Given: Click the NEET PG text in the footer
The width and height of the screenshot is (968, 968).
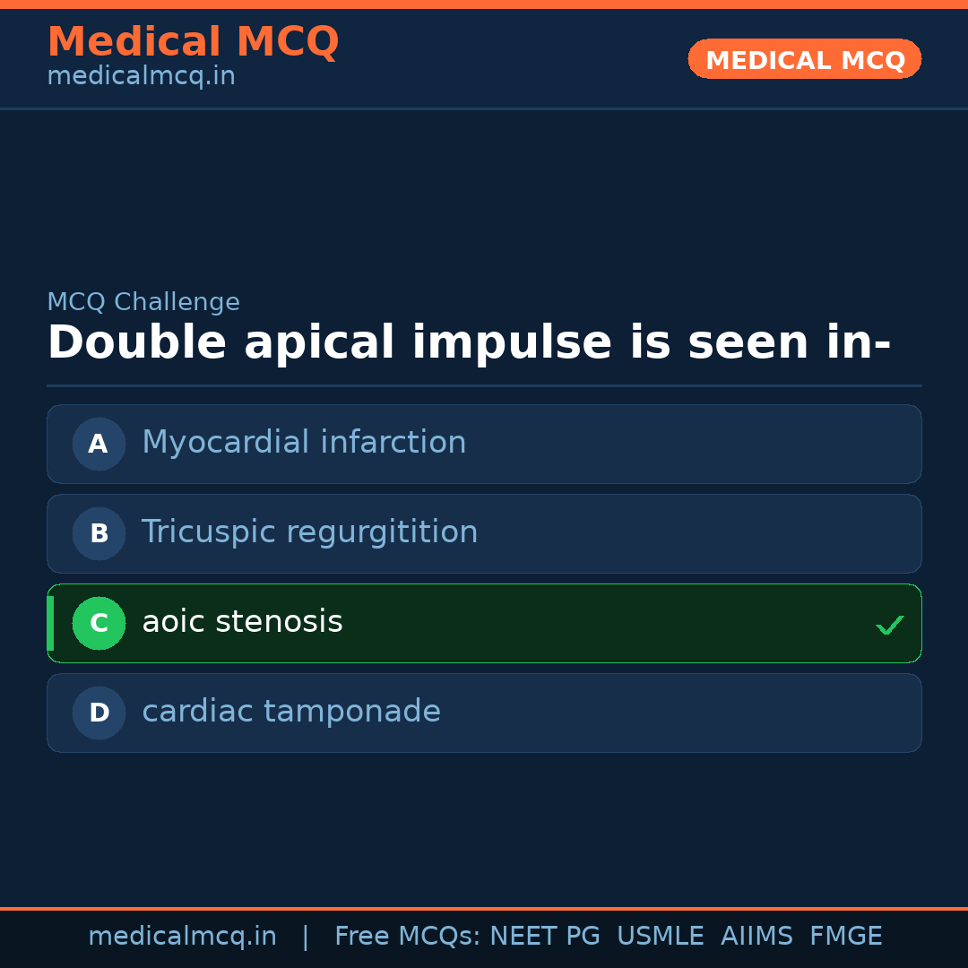Looking at the screenshot, I should [545, 937].
